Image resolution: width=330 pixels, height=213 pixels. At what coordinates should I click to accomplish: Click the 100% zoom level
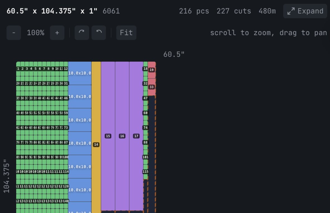point(35,33)
